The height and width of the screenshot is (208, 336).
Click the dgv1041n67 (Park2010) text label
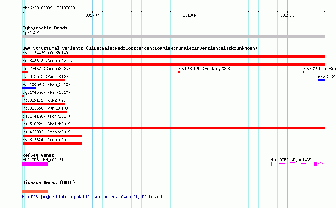(x=46, y=116)
